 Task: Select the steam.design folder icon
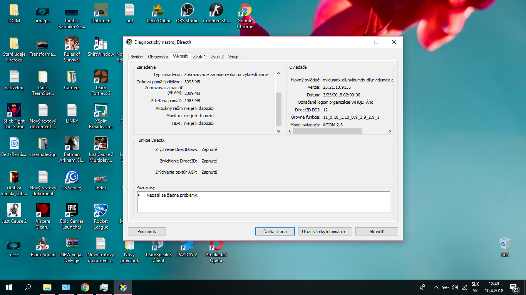[43, 147]
